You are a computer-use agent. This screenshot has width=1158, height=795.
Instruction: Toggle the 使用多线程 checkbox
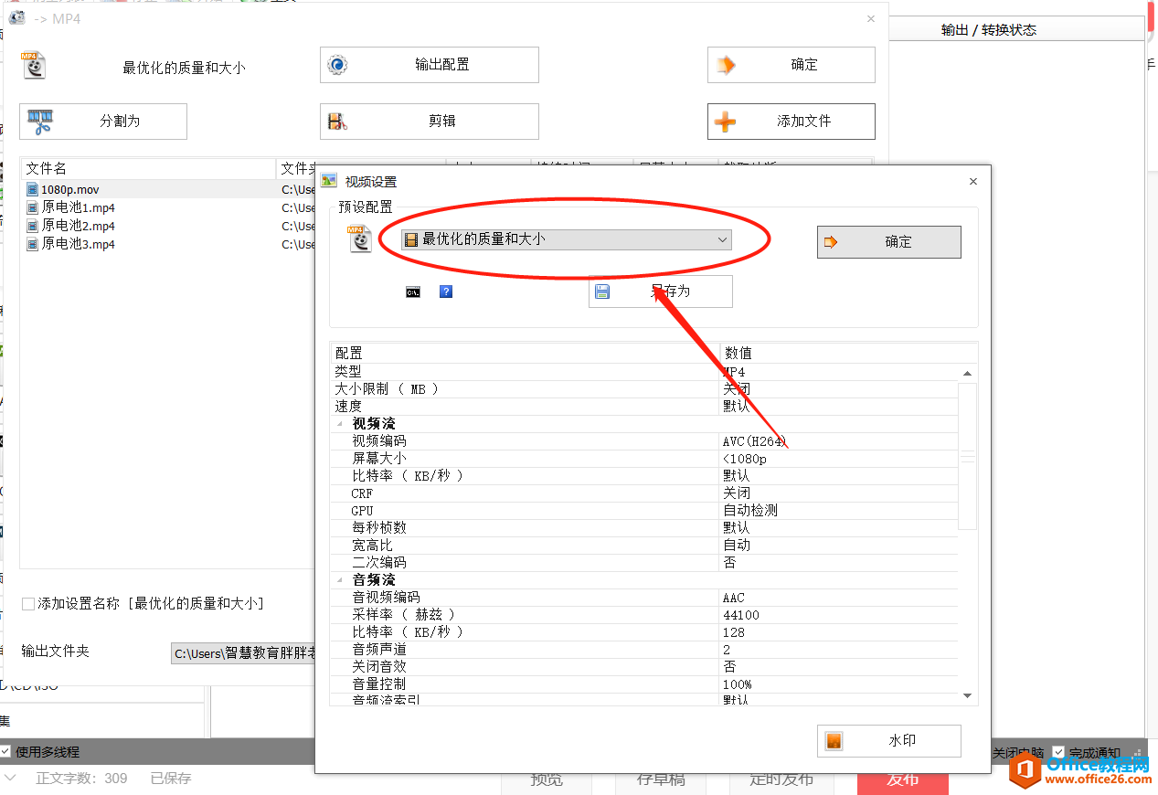[5, 752]
